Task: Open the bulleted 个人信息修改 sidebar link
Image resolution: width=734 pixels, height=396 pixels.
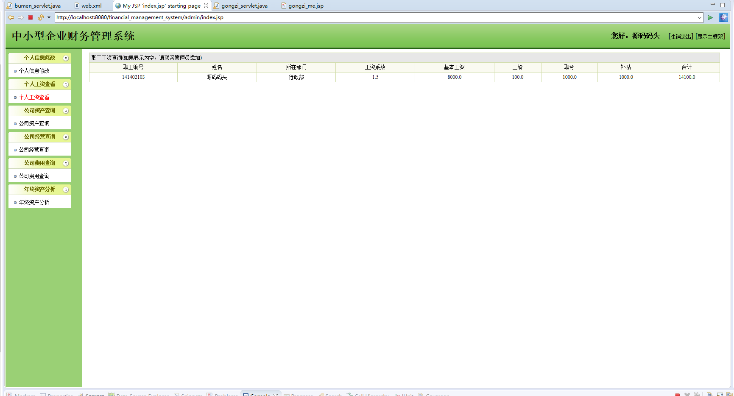Action: [x=34, y=71]
